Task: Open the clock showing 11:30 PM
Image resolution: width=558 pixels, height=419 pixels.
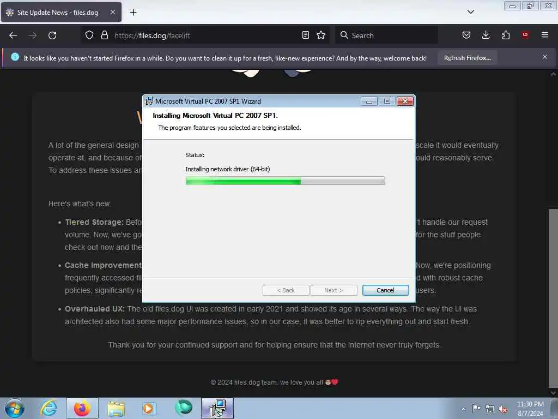Action: pyautogui.click(x=530, y=409)
